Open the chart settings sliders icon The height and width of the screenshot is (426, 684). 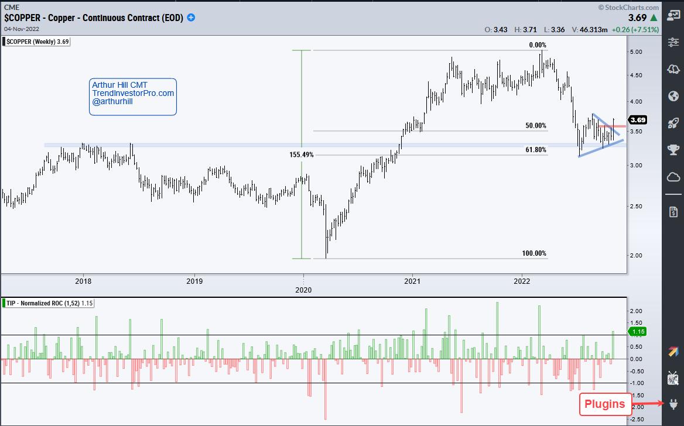(673, 43)
